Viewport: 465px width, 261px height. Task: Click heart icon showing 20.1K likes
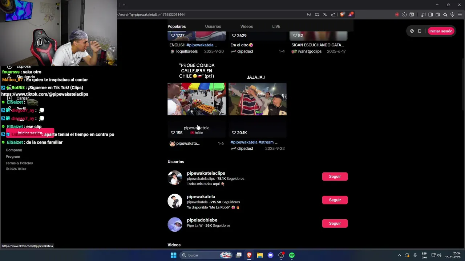pyautogui.click(x=234, y=133)
